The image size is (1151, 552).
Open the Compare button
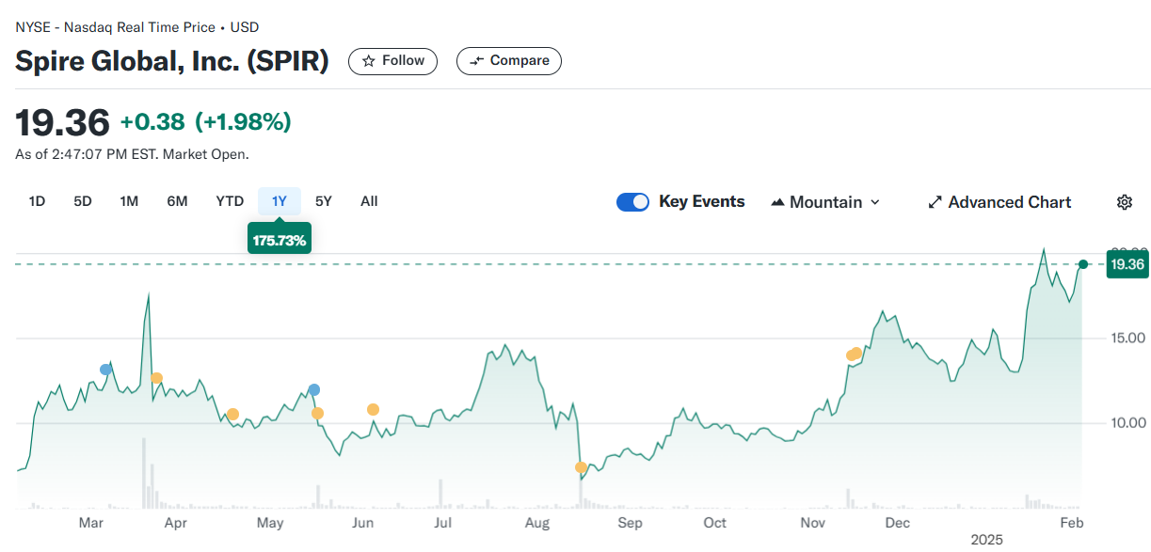click(509, 61)
